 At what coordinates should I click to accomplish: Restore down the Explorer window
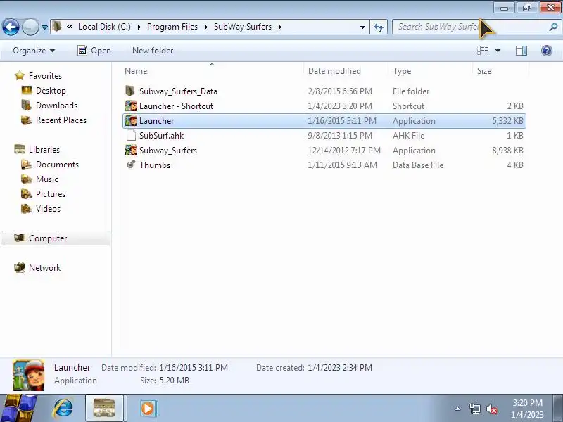tap(527, 7)
